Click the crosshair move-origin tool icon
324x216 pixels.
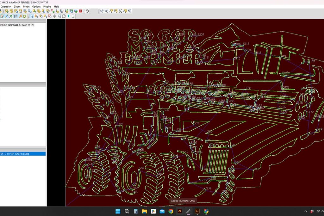click(54, 16)
